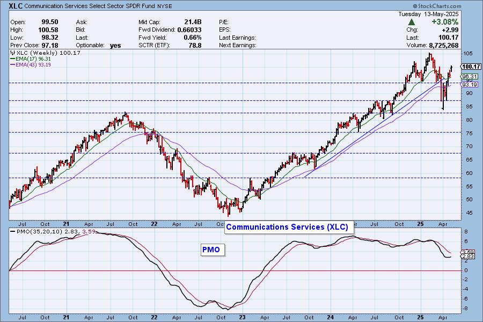Click year 25 on price chart time axis
Screen dimensions: 483x322
[420, 224]
